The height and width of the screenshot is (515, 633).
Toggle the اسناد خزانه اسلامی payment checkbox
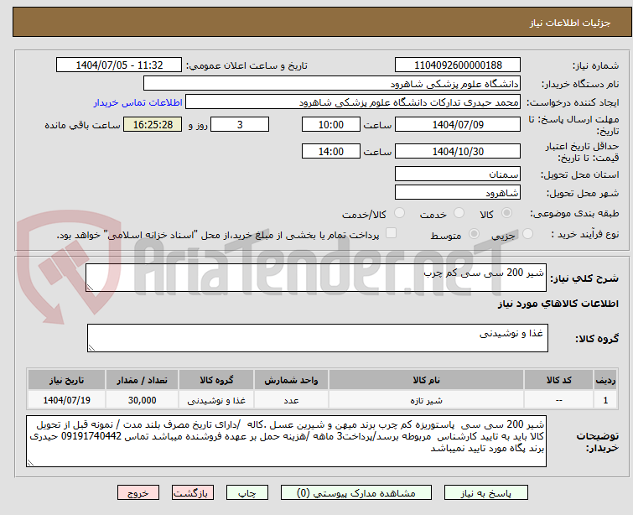[x=391, y=233]
